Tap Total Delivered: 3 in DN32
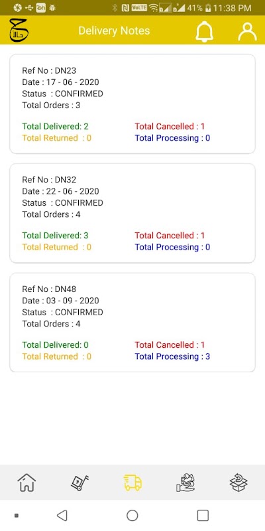Image resolution: width=265 pixels, height=531 pixels. tap(55, 236)
